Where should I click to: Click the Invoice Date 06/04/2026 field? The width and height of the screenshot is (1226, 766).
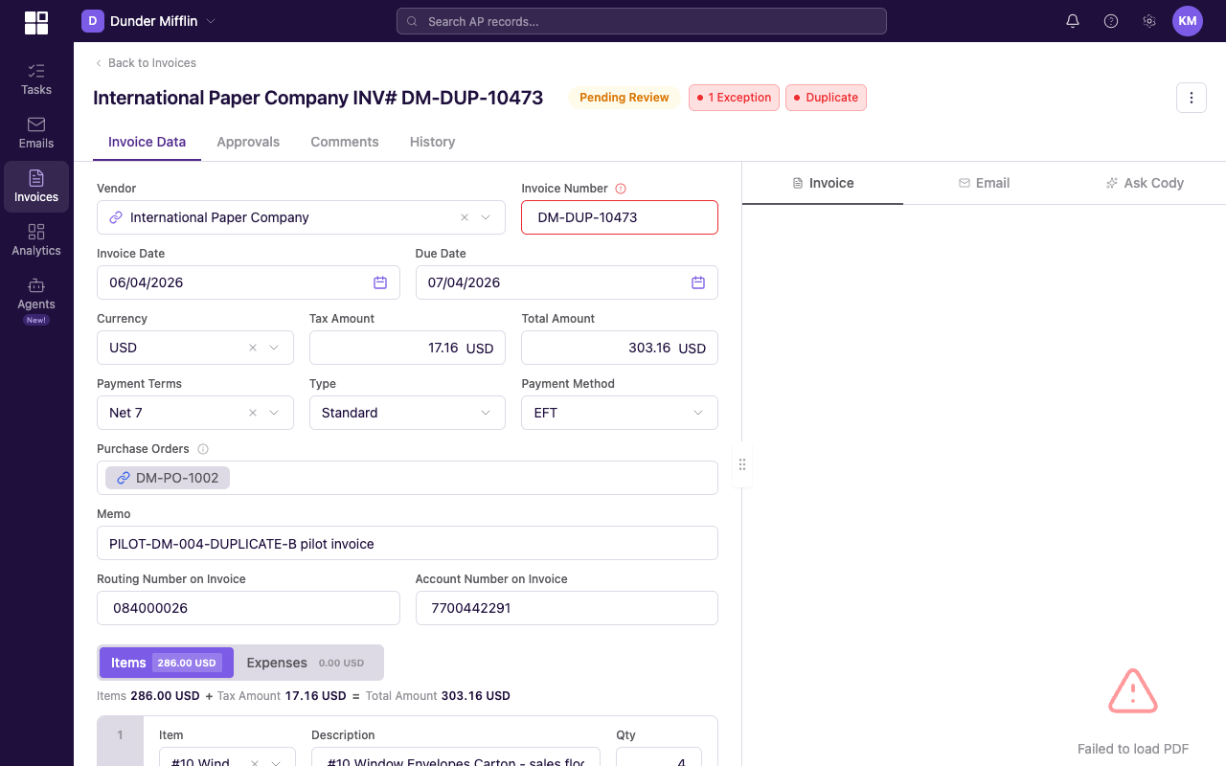pyautogui.click(x=248, y=282)
